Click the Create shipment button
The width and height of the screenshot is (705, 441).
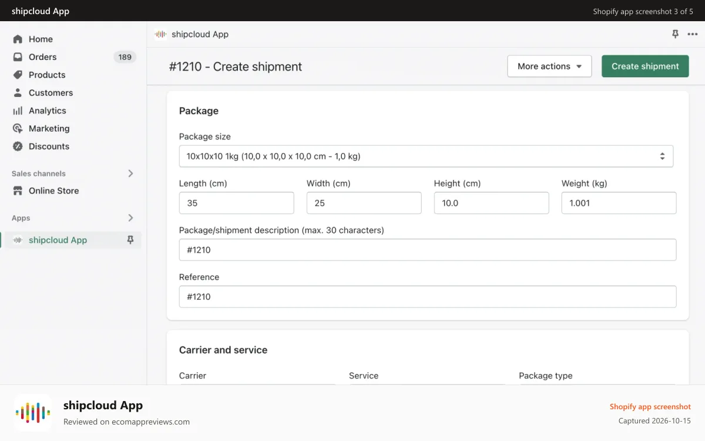click(645, 66)
